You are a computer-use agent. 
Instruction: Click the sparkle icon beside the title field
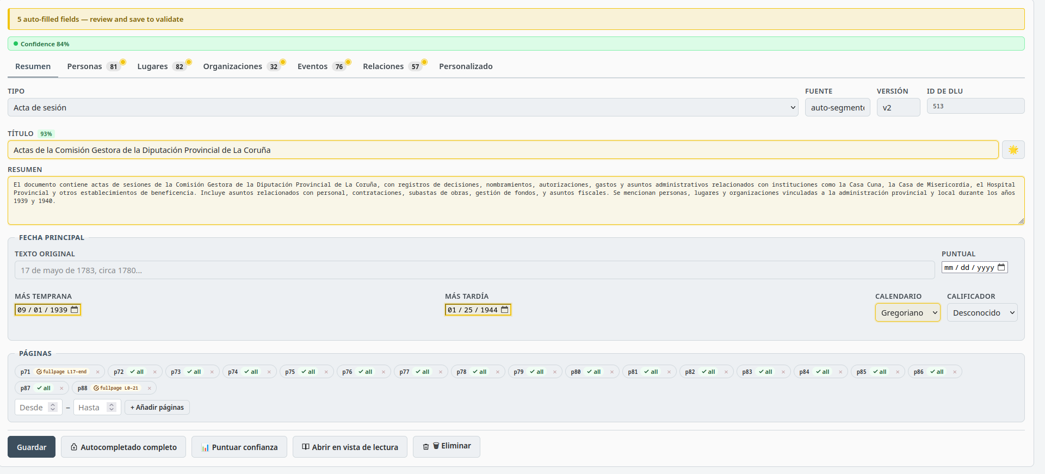(x=1013, y=150)
